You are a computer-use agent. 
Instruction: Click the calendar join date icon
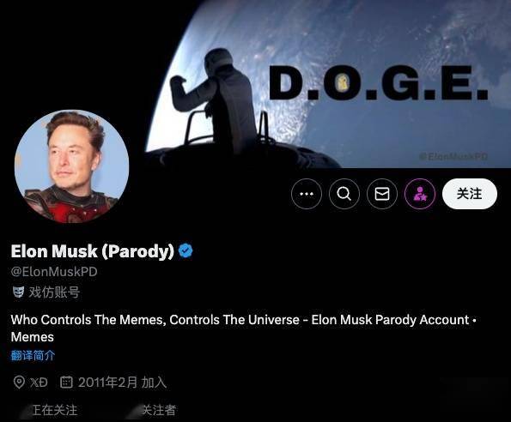tap(66, 382)
